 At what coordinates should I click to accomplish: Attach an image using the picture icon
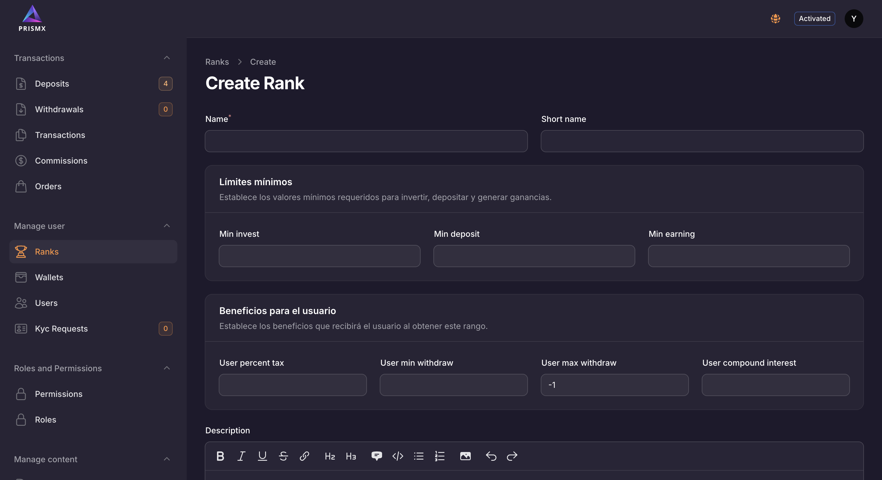pos(465,456)
